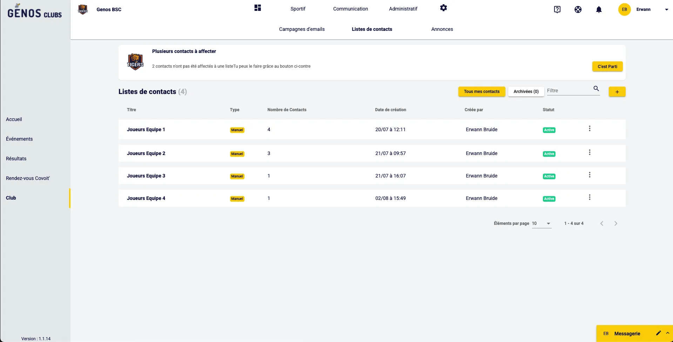Click the help question mark icon
The image size is (673, 342).
[x=557, y=9]
